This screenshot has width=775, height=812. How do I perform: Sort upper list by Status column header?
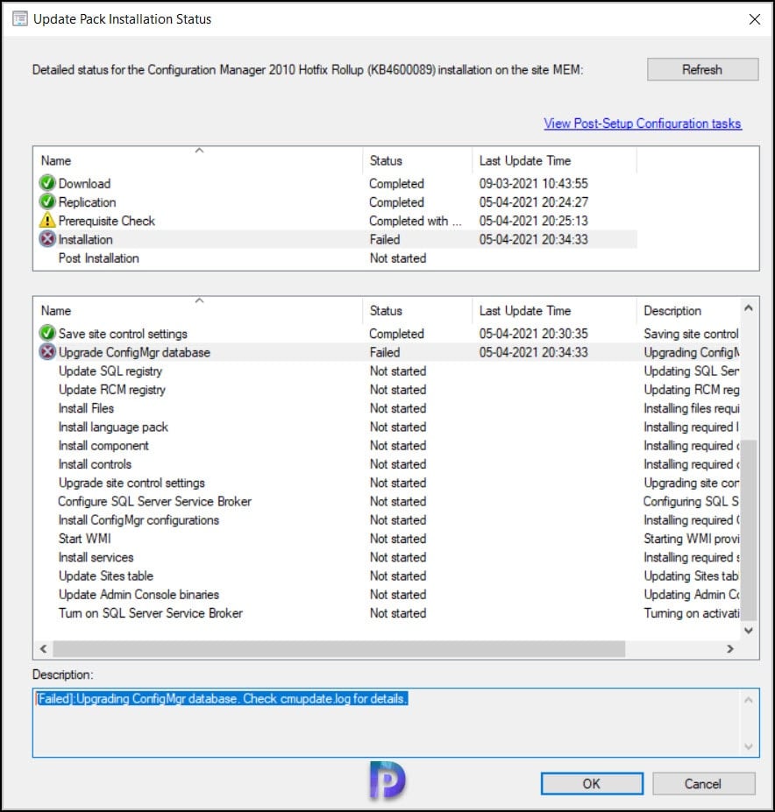tap(417, 160)
